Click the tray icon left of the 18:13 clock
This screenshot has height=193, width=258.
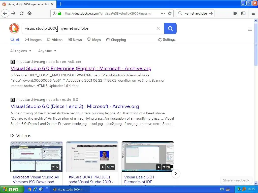coord(244,189)
